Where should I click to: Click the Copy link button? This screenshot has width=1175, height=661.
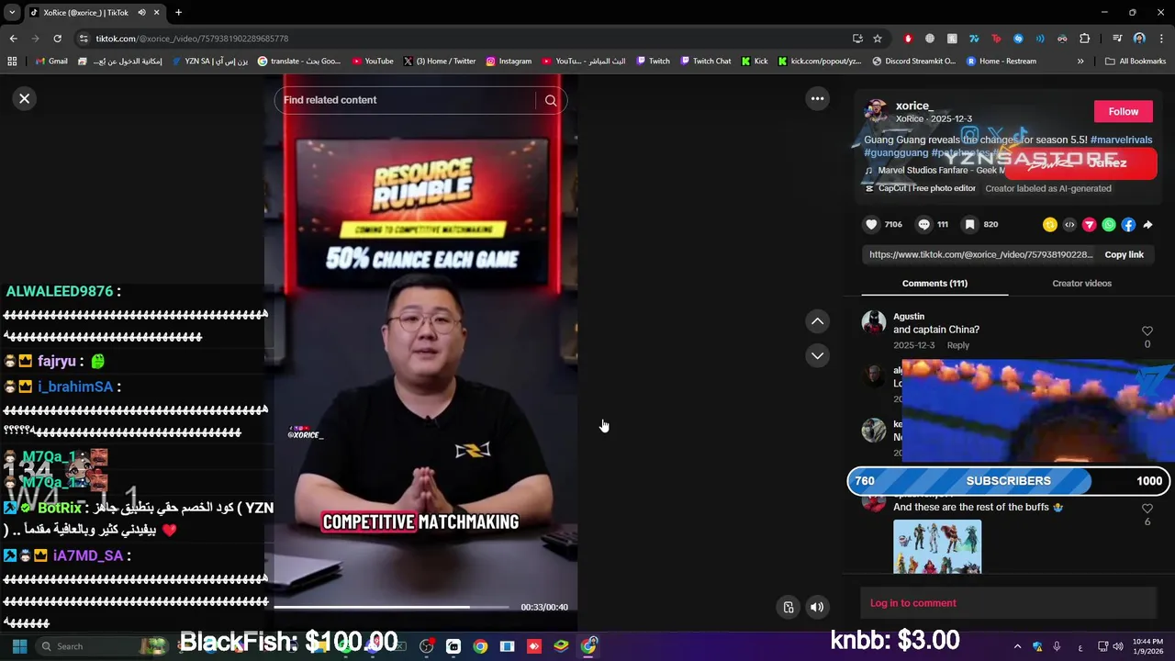pyautogui.click(x=1124, y=254)
